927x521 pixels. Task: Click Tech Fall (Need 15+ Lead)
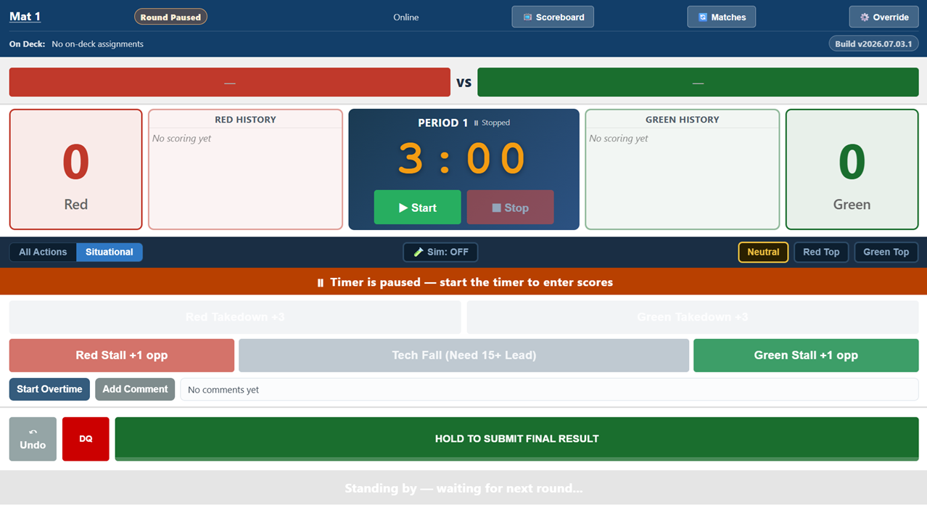[x=463, y=356]
